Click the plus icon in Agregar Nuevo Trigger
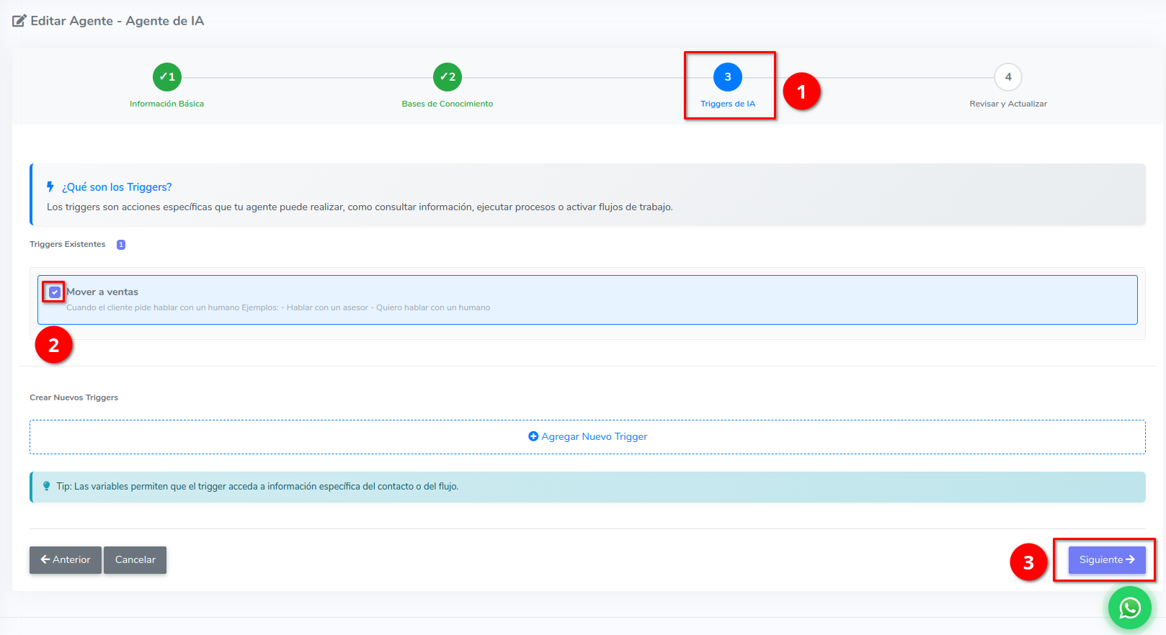The image size is (1166, 635). tap(533, 436)
